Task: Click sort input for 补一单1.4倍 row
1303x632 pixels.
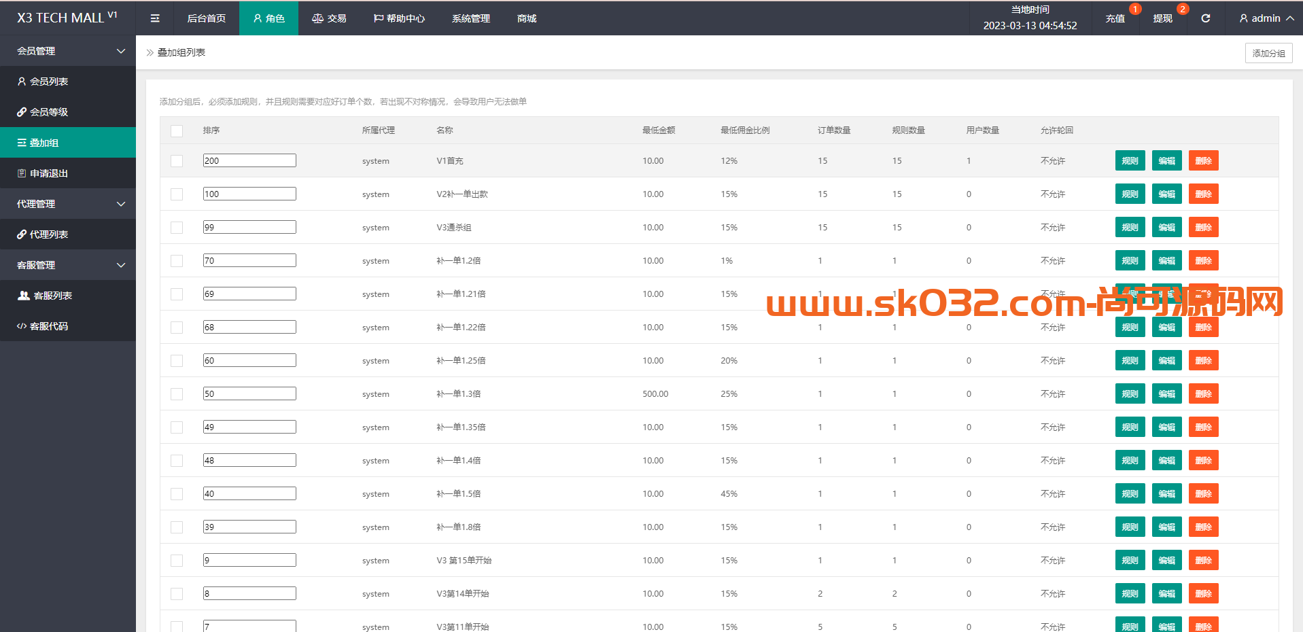Action: 249,460
